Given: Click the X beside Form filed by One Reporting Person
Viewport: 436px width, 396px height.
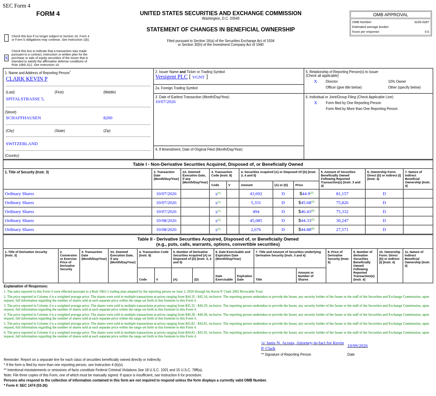Looking at the screenshot, I should click(x=315, y=103).
